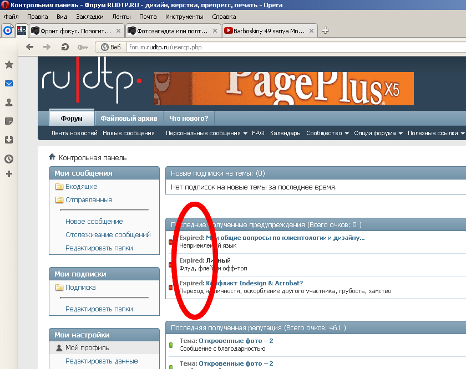This screenshot has width=466, height=369.
Task: Open the Календарь link
Action: (x=285, y=133)
